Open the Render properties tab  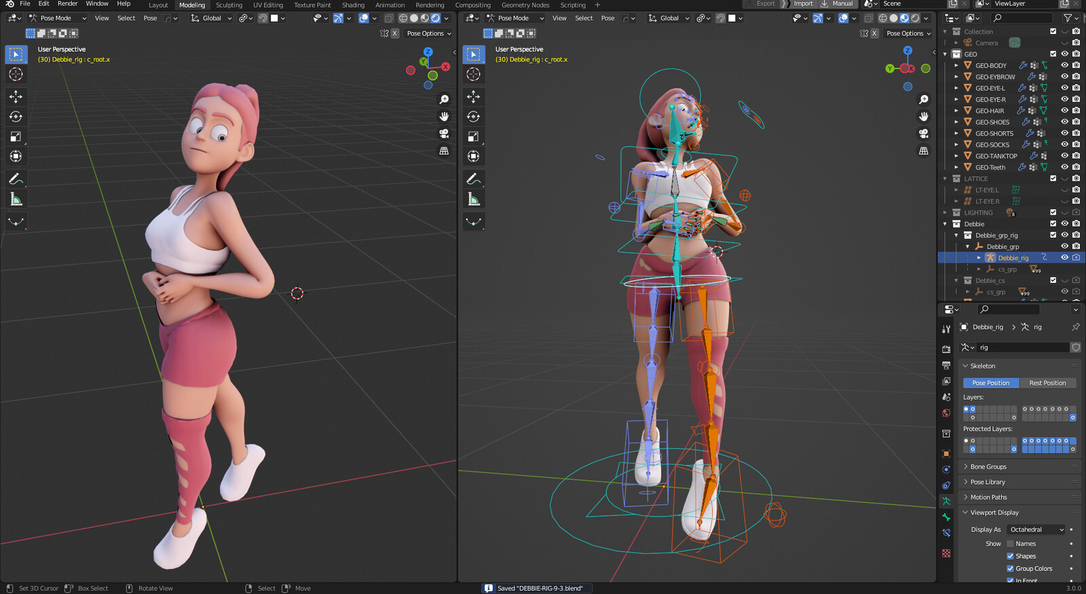point(946,349)
